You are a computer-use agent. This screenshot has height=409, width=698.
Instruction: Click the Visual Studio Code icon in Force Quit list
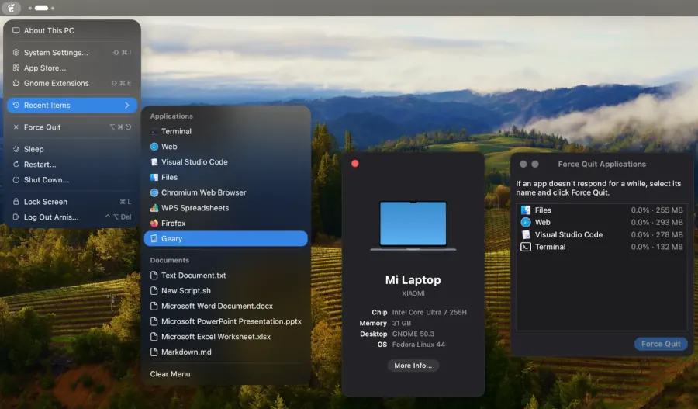526,234
